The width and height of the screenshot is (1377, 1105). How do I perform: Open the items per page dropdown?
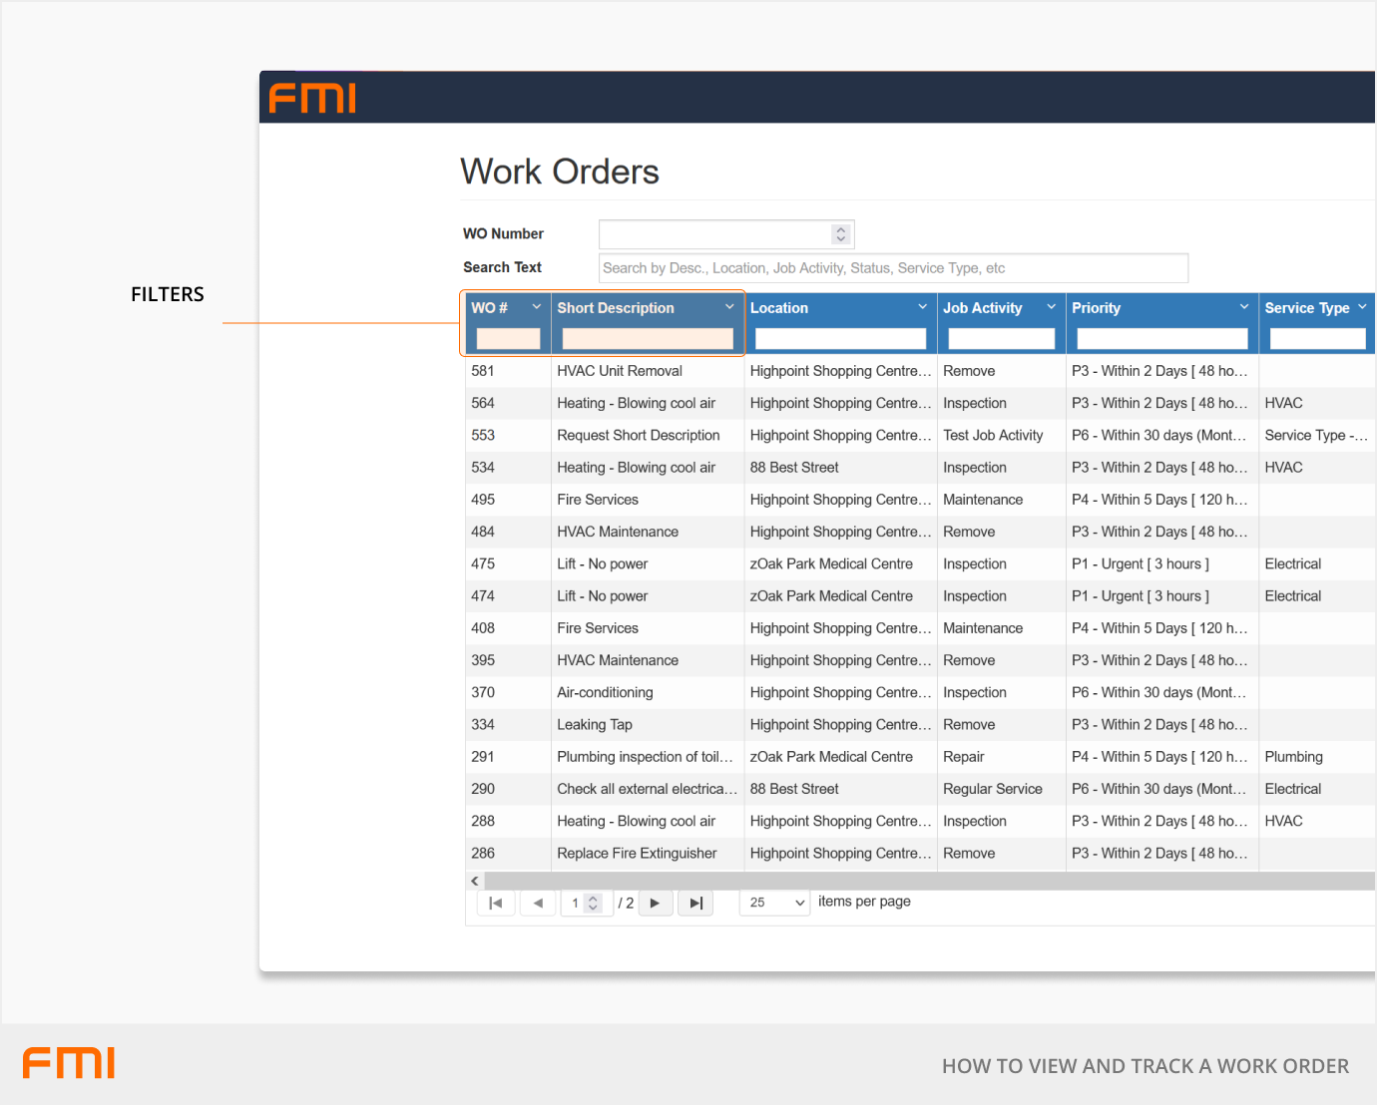tap(774, 903)
